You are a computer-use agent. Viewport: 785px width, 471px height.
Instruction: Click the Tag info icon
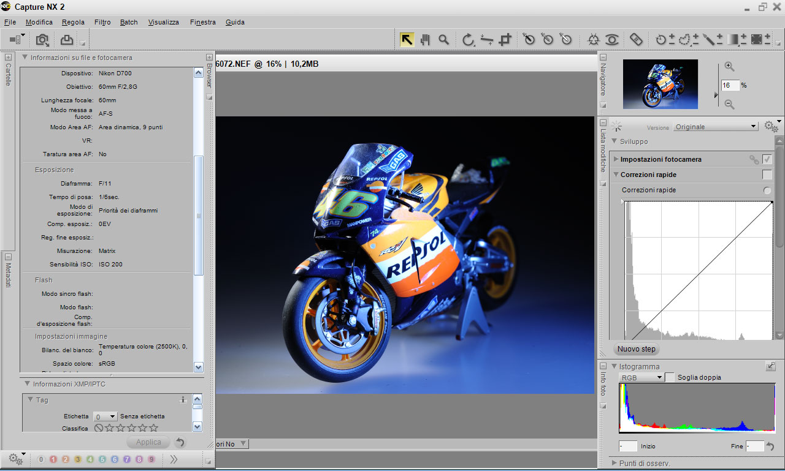click(x=183, y=400)
